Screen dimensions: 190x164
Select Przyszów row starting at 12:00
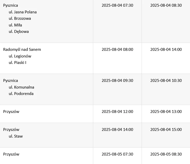coord(95,114)
